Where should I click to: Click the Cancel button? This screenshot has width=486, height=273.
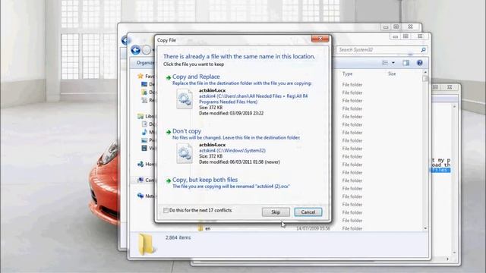[x=308, y=212]
